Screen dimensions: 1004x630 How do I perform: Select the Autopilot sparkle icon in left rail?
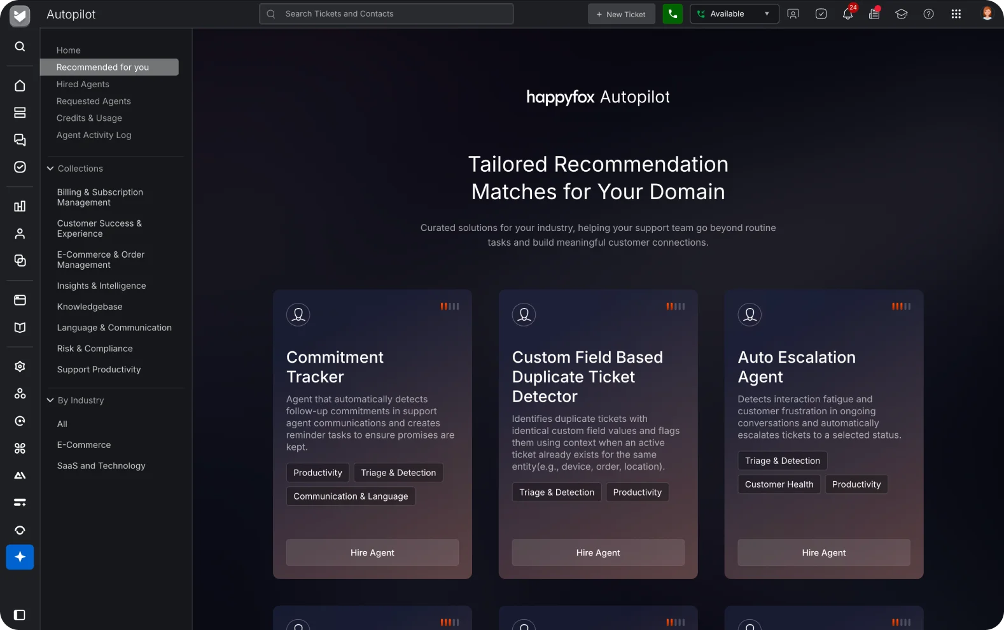tap(20, 557)
